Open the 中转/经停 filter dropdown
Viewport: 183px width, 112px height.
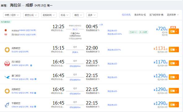pos(12,15)
